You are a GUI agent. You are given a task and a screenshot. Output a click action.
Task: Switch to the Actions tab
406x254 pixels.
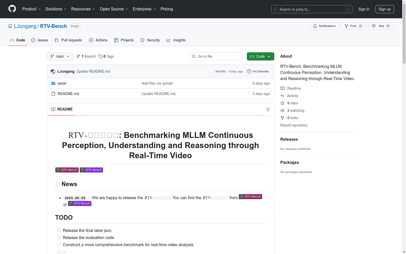pos(98,40)
